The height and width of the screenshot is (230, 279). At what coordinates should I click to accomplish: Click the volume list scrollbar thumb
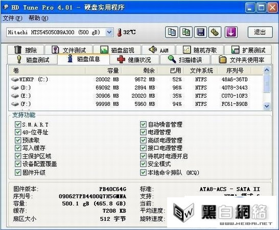point(267,83)
